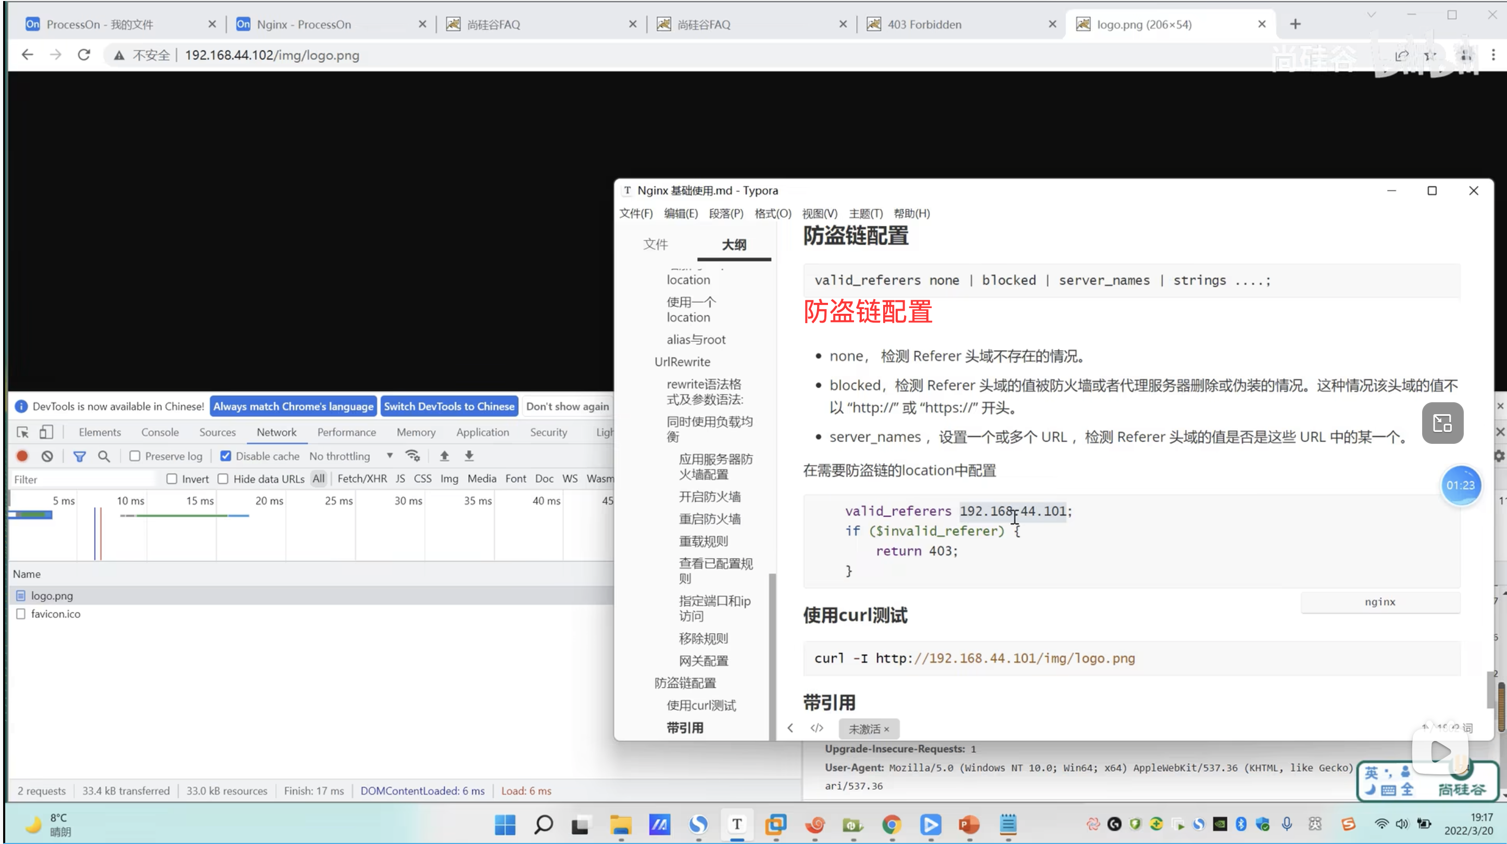Image resolution: width=1507 pixels, height=844 pixels.
Task: Toggle the device toolbar icon
Action: click(46, 432)
